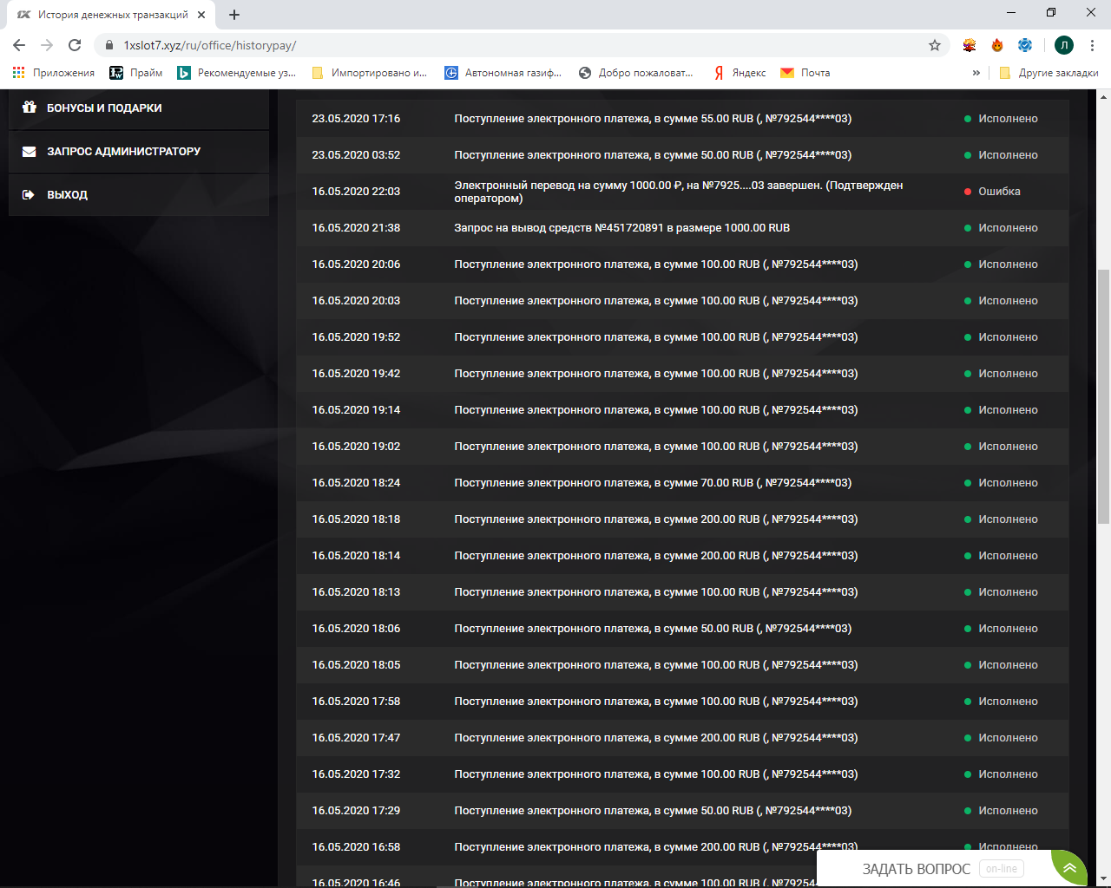
Task: Open the profile avatar with letter Л
Action: click(x=1064, y=45)
